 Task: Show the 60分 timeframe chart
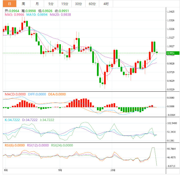(92, 4)
